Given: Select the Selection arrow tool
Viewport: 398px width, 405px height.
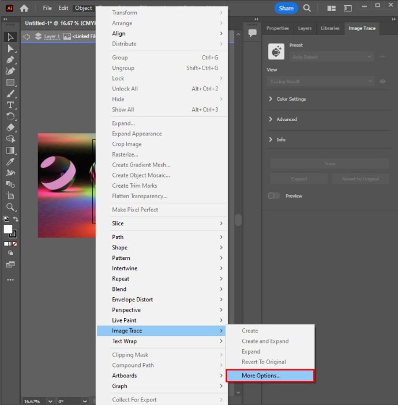Looking at the screenshot, I should coord(10,37).
